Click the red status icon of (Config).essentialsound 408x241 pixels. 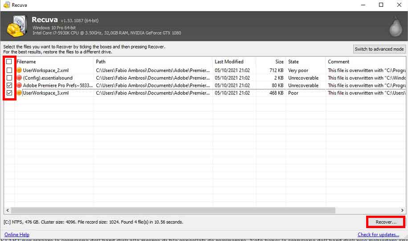(19, 78)
